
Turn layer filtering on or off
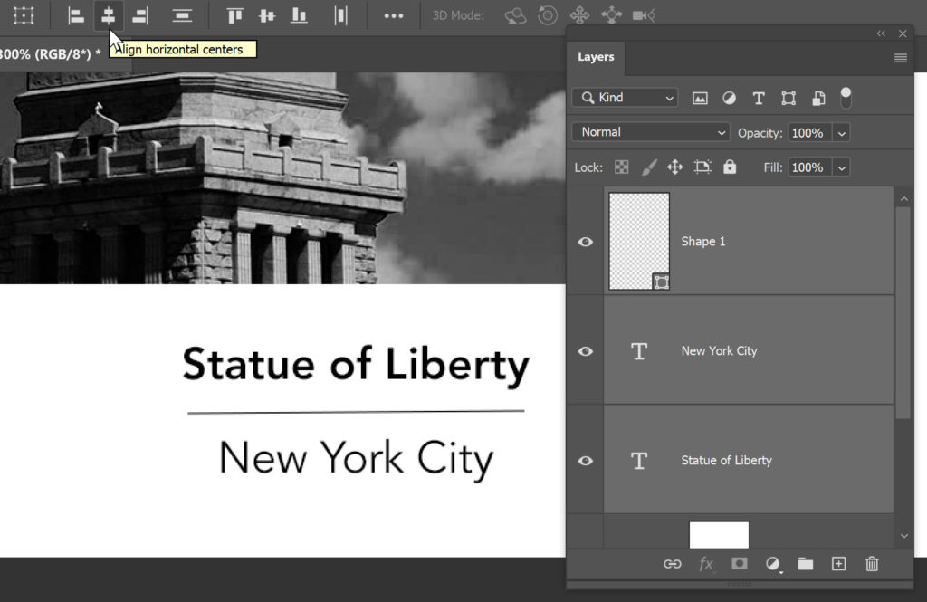[x=846, y=98]
